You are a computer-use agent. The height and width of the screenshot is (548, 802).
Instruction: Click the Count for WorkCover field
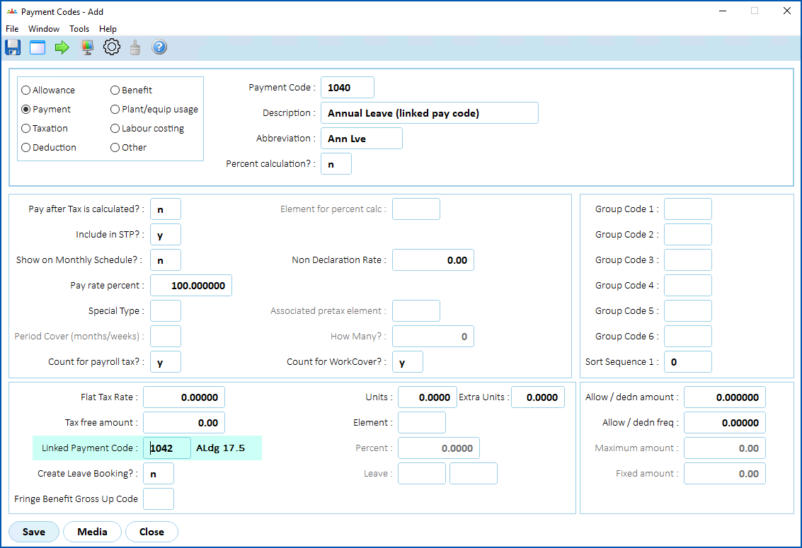pos(407,361)
